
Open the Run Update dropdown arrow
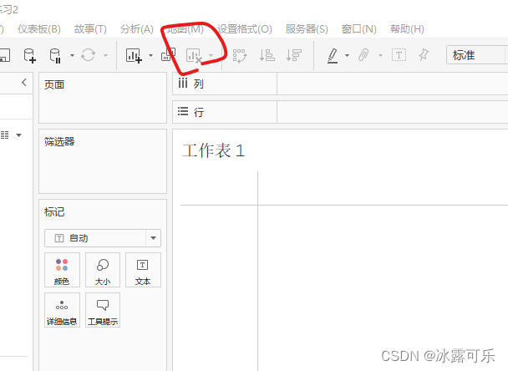pyautogui.click(x=105, y=55)
